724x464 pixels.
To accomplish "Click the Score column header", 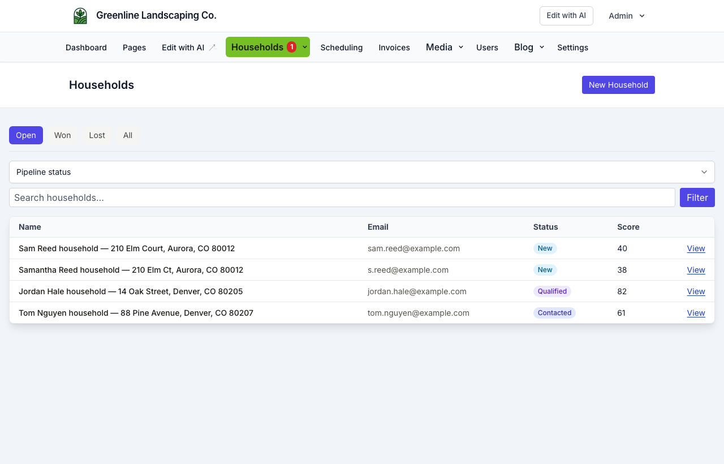I will tap(628, 227).
